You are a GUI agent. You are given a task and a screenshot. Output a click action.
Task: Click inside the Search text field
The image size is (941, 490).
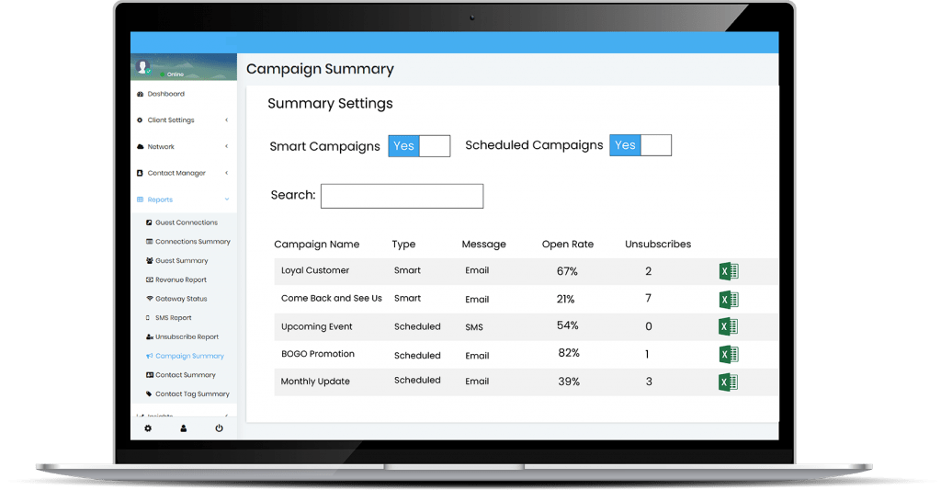[402, 196]
